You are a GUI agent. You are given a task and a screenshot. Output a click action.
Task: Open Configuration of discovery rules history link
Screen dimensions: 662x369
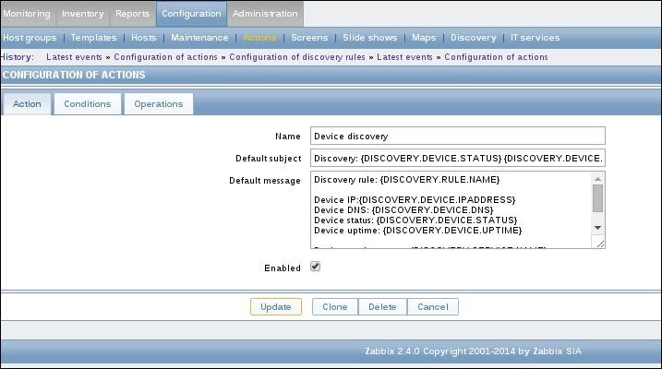pos(299,56)
